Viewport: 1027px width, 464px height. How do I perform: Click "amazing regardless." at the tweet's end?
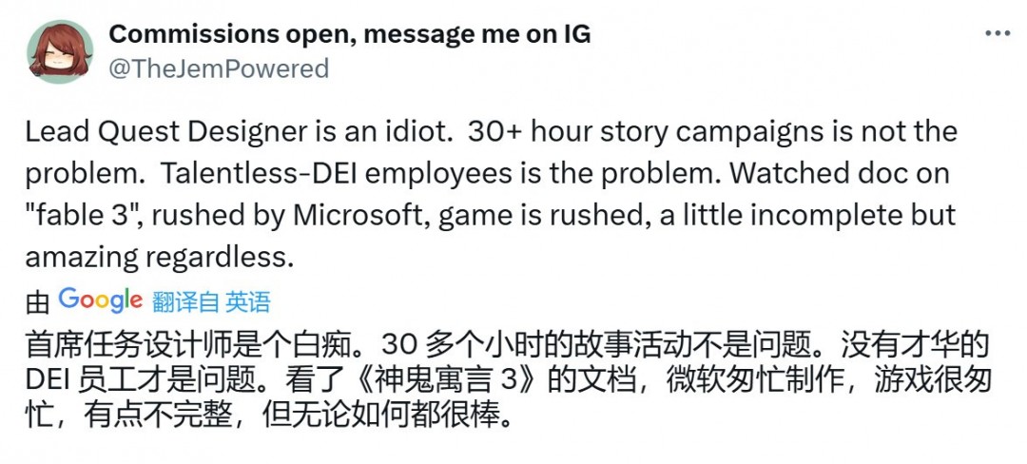pyautogui.click(x=157, y=257)
